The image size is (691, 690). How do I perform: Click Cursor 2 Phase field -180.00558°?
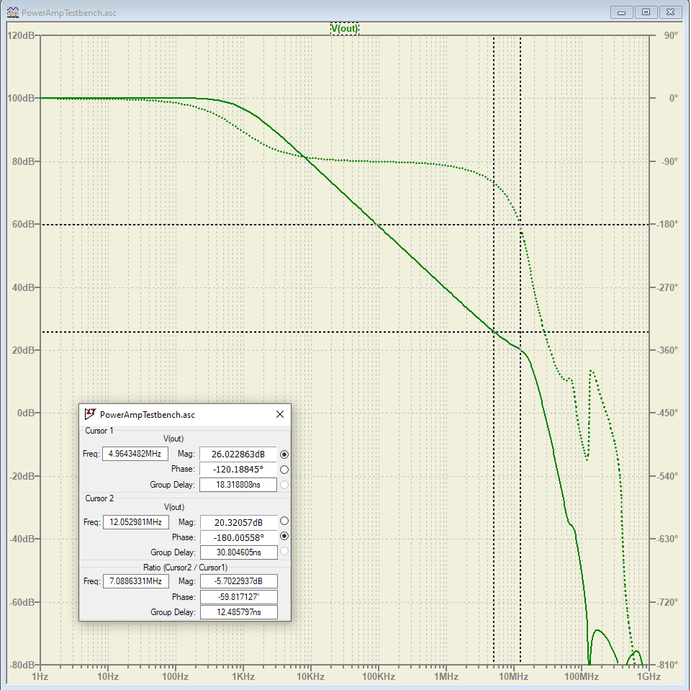(x=238, y=537)
